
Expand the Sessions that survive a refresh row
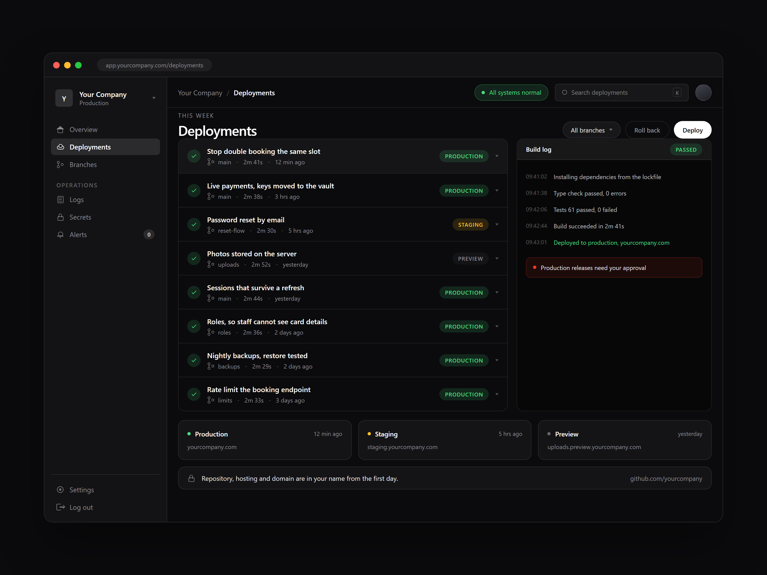(497, 292)
